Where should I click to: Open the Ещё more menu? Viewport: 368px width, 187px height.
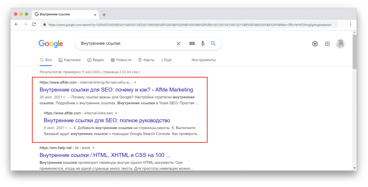point(166,60)
